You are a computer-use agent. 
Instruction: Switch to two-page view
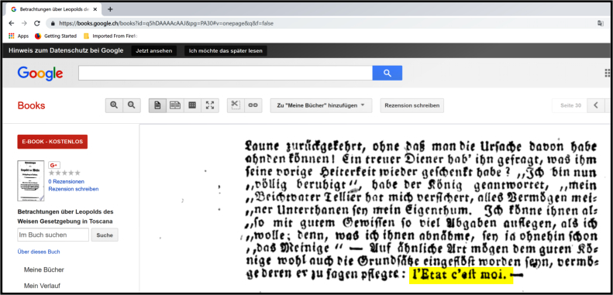coord(174,105)
